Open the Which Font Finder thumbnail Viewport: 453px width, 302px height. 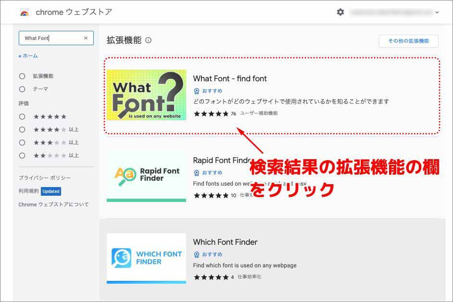[147, 258]
